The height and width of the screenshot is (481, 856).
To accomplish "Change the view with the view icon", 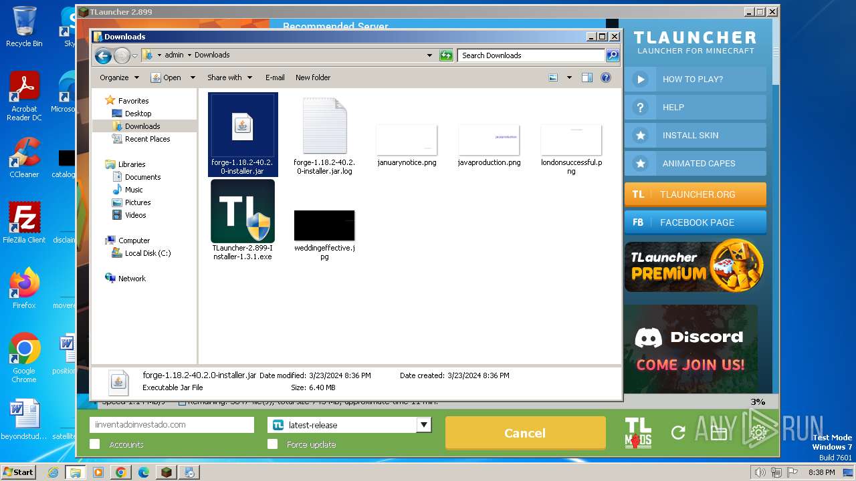I will point(553,77).
